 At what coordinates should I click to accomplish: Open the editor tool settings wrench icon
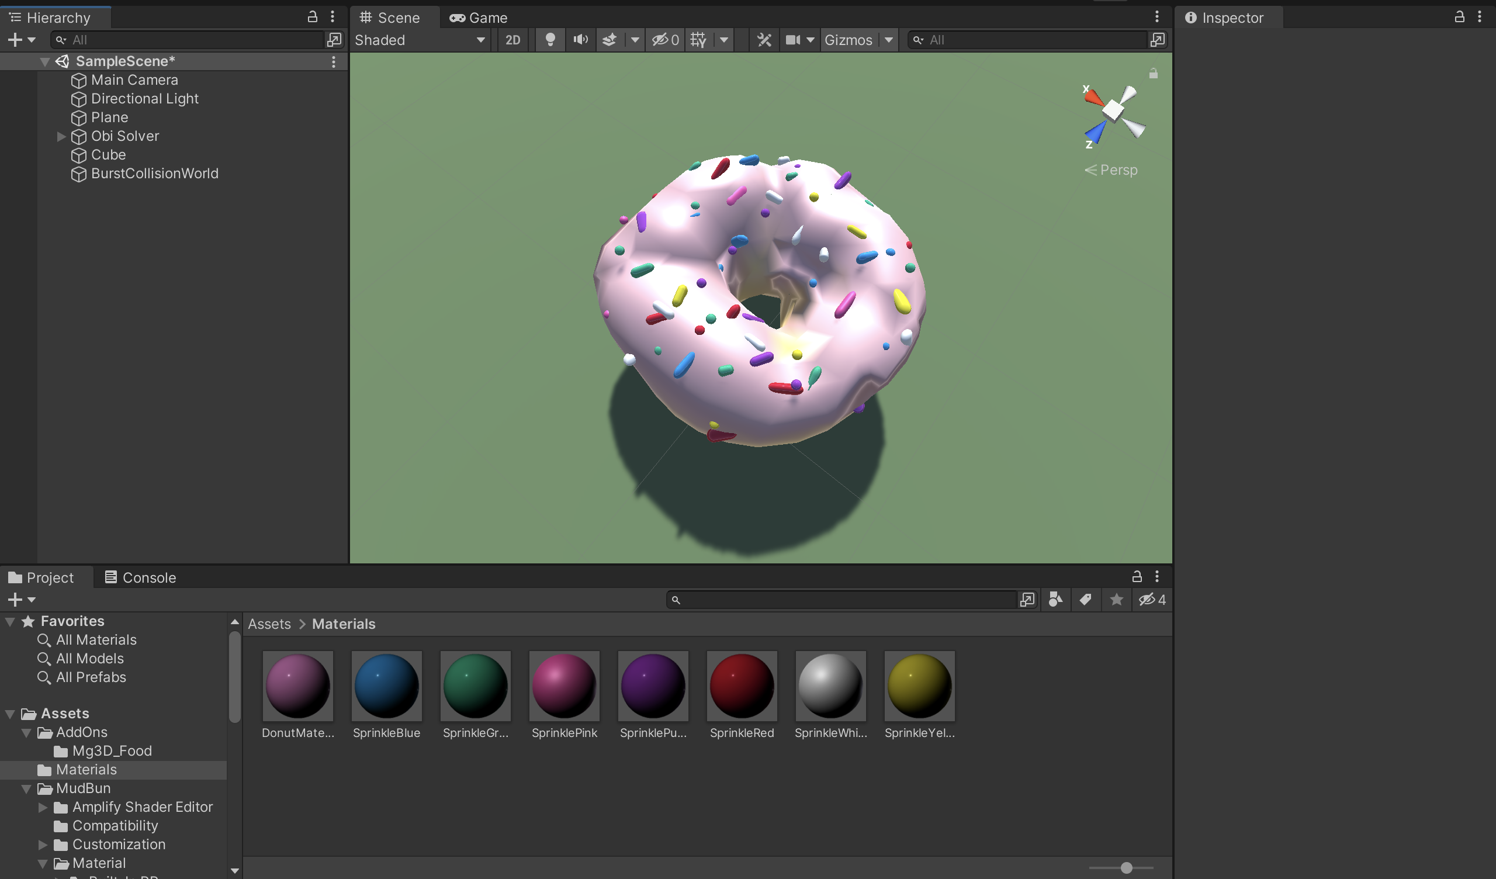[764, 40]
